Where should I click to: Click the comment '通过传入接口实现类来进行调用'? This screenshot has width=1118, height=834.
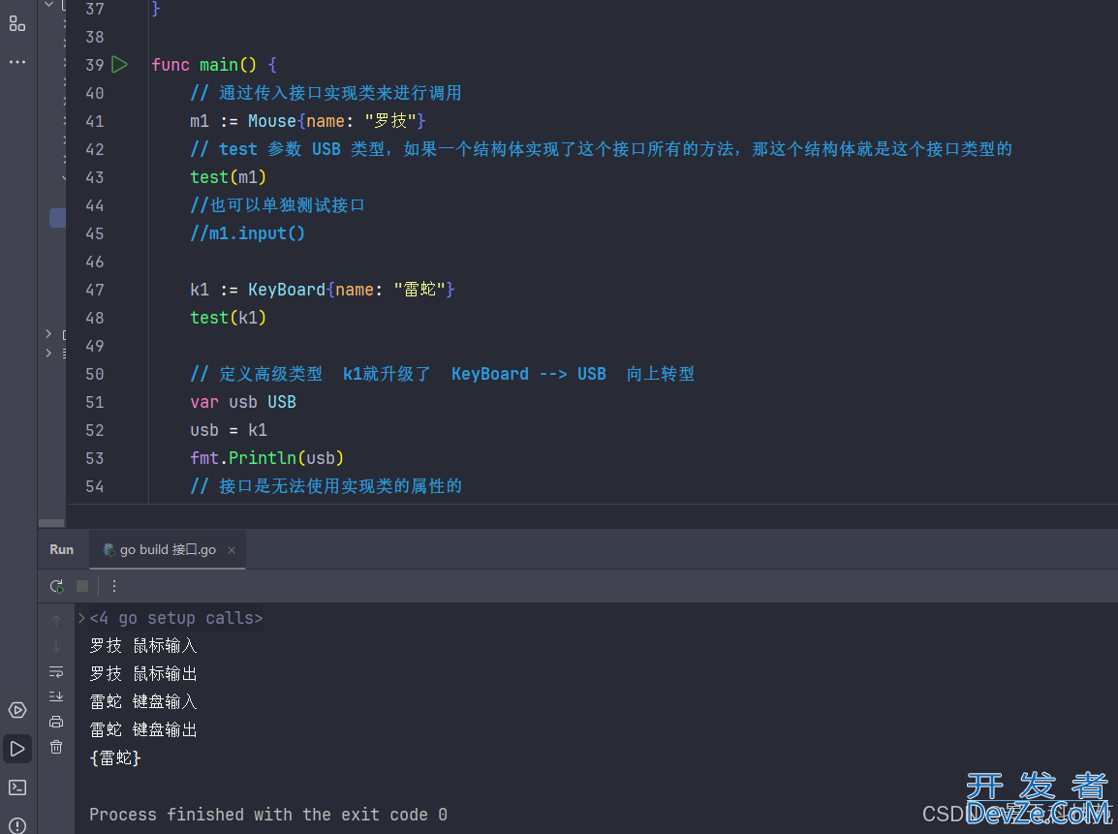click(x=340, y=93)
